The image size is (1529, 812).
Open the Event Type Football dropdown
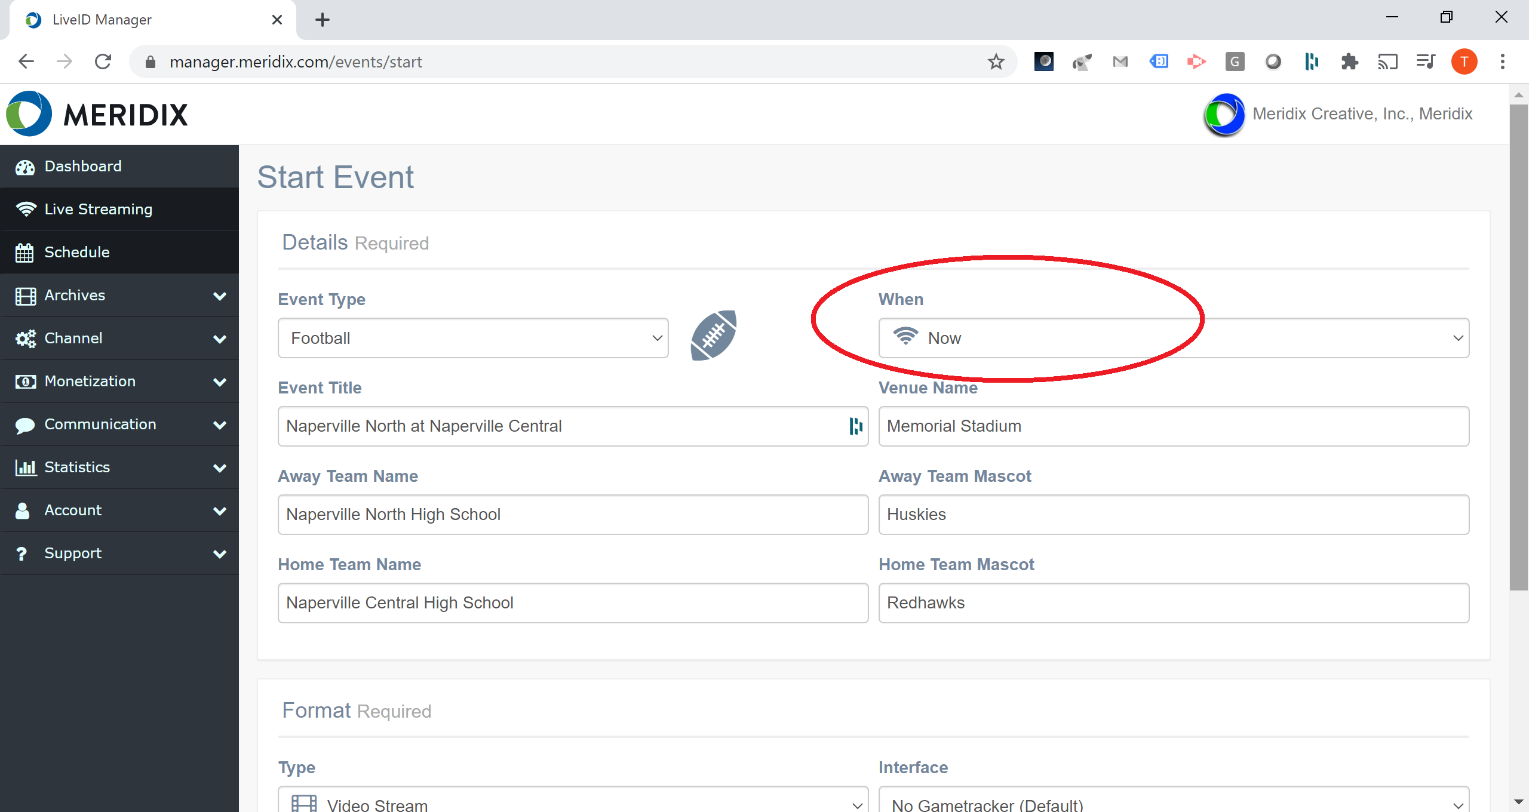pos(472,338)
